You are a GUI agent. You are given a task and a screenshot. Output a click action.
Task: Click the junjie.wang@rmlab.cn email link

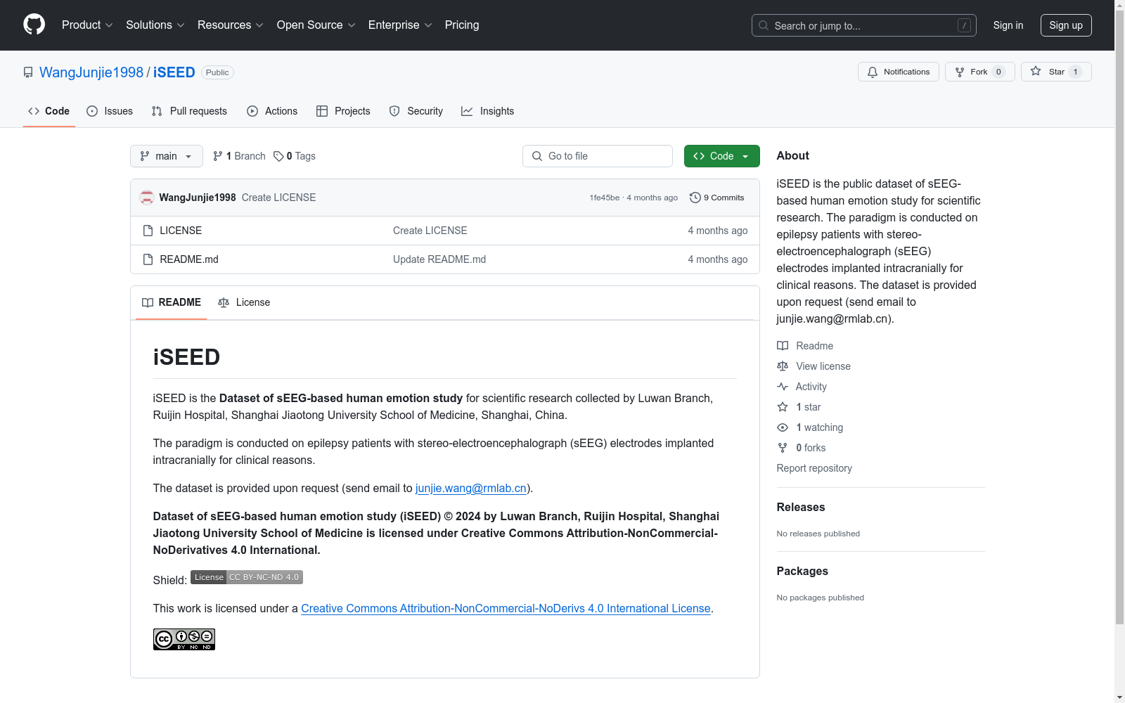click(x=471, y=488)
